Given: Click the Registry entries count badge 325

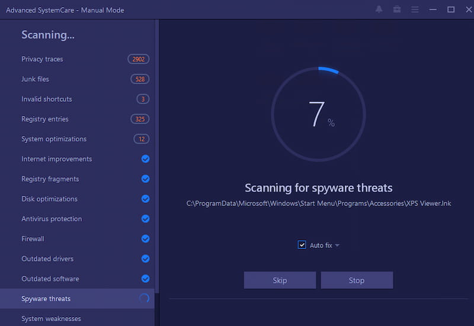Looking at the screenshot, I should pyautogui.click(x=140, y=119).
